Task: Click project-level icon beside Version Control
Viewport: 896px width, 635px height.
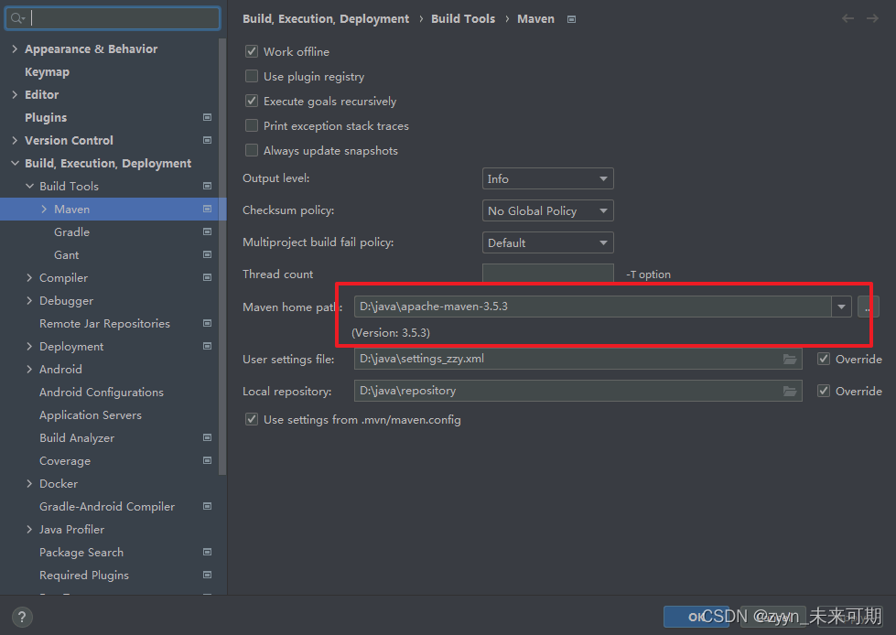Action: click(208, 140)
